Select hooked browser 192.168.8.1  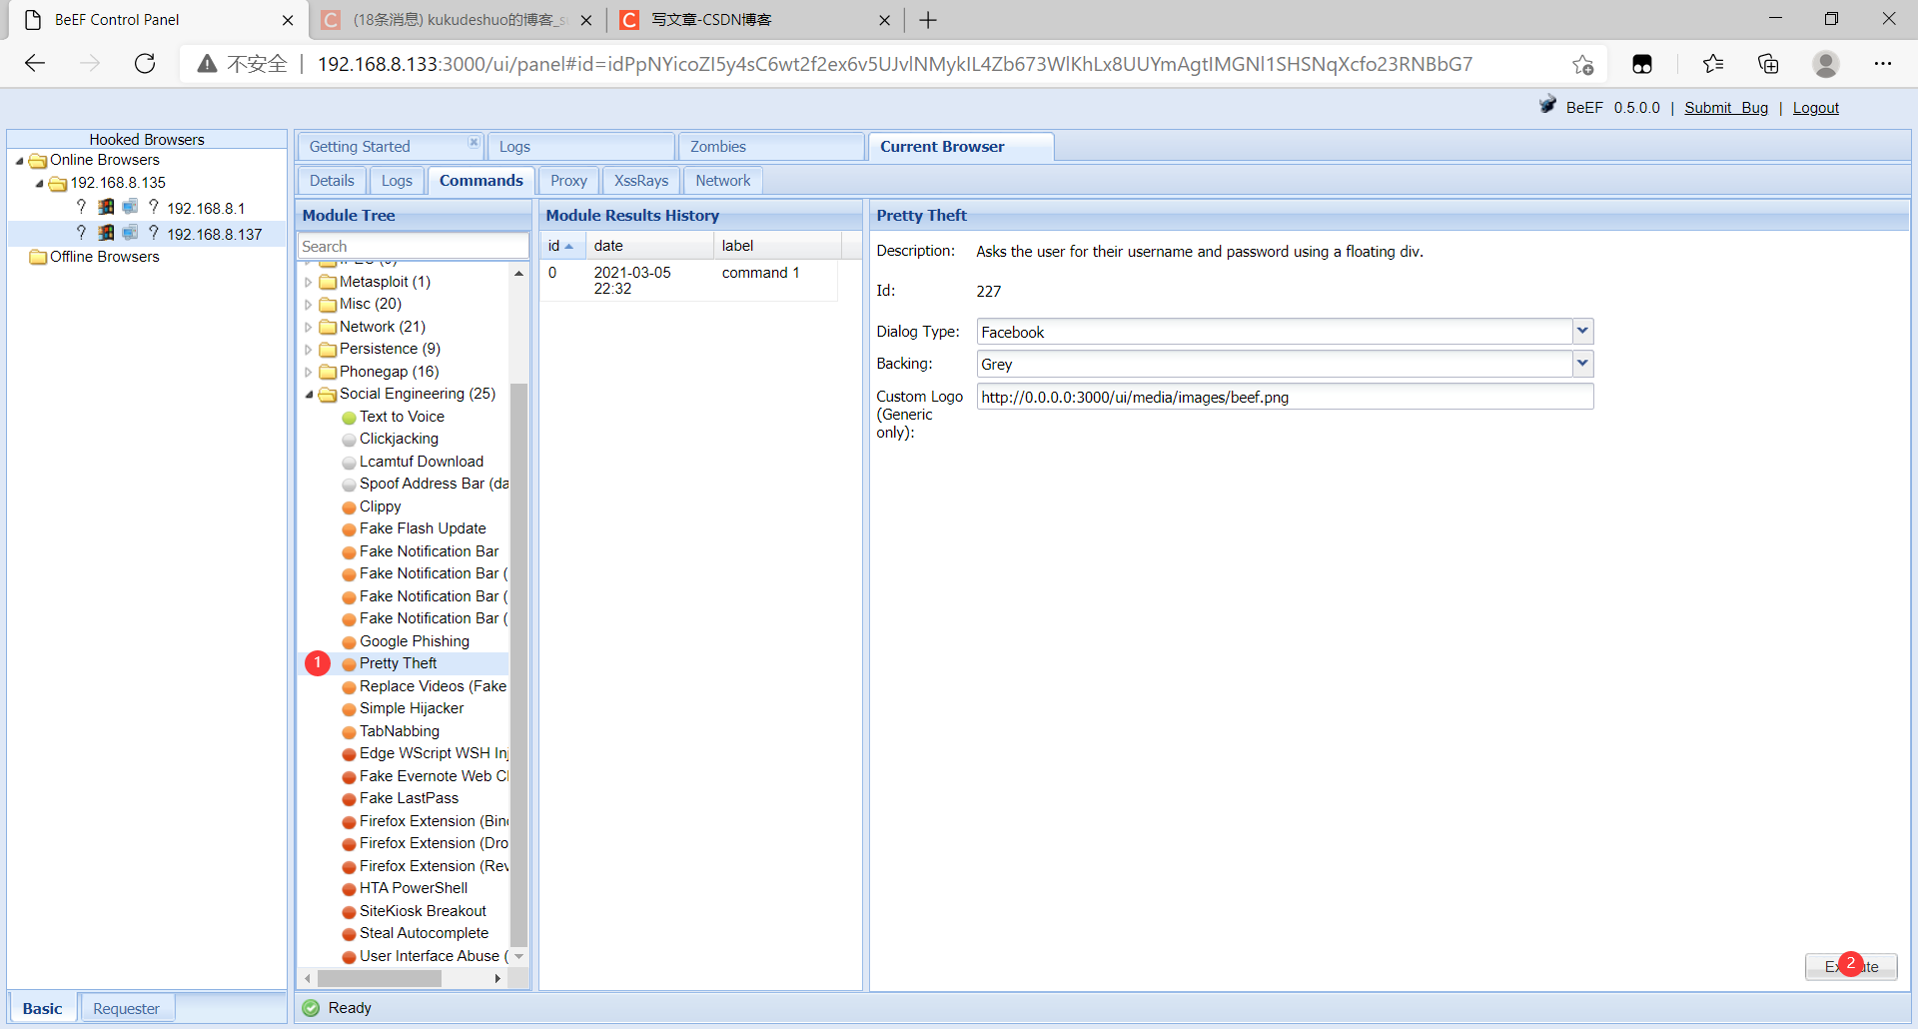(x=206, y=208)
